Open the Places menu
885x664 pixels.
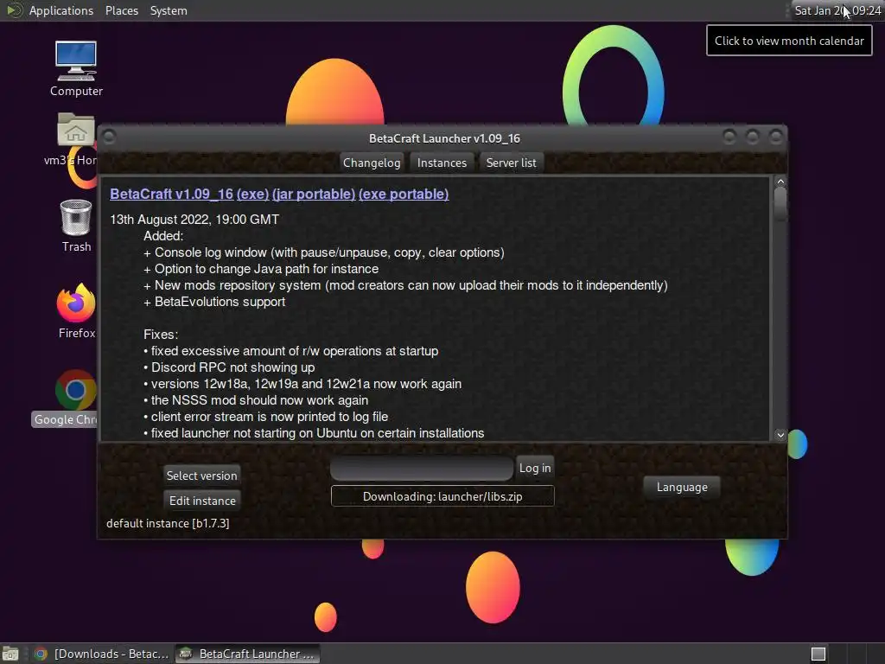tap(121, 10)
